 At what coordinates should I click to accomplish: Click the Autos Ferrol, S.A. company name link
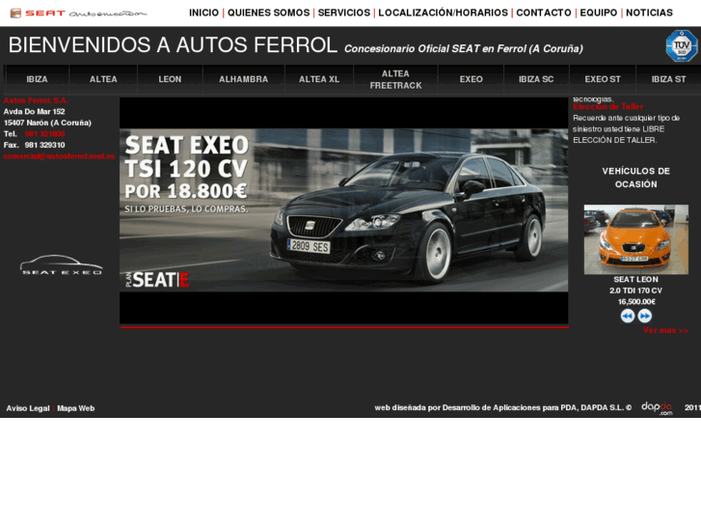coord(36,100)
